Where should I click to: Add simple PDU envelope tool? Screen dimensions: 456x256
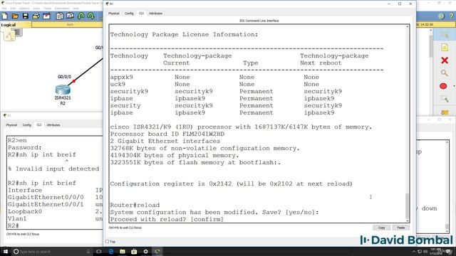coord(445,112)
